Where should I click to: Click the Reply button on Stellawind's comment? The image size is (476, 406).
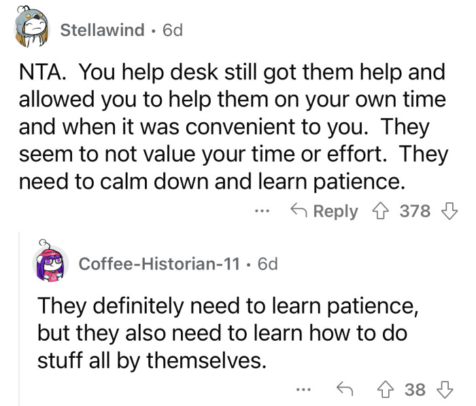324,211
